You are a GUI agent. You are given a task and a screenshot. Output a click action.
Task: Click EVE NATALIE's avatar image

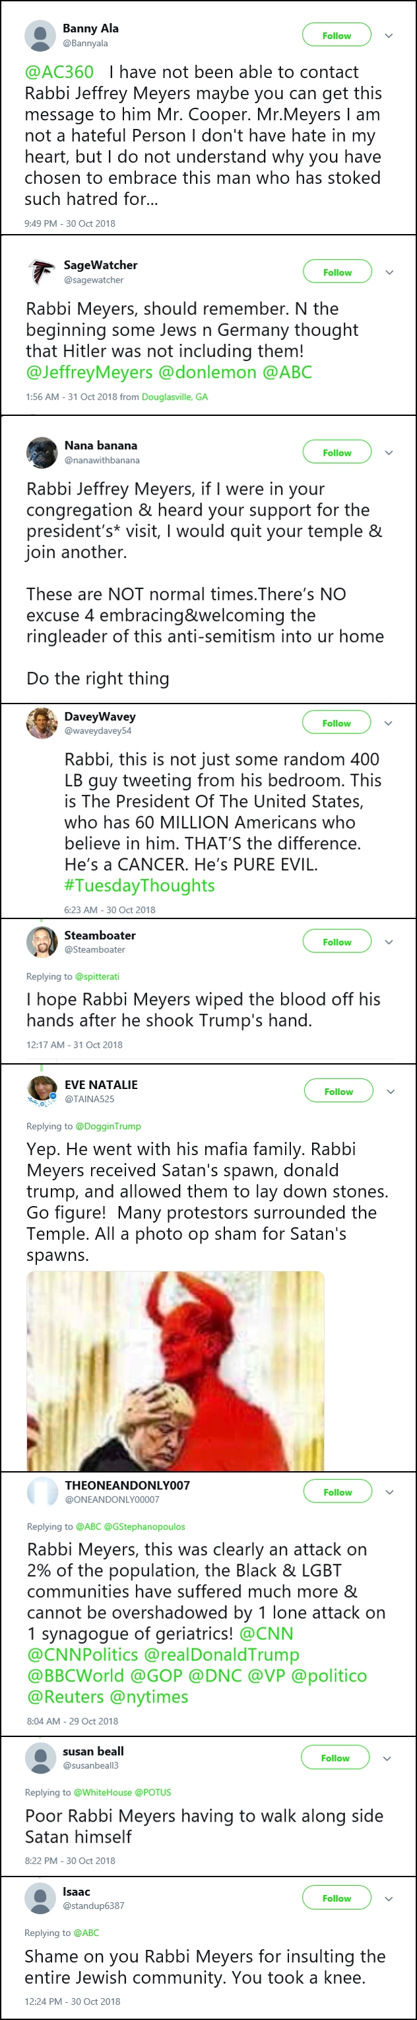[x=42, y=1092]
